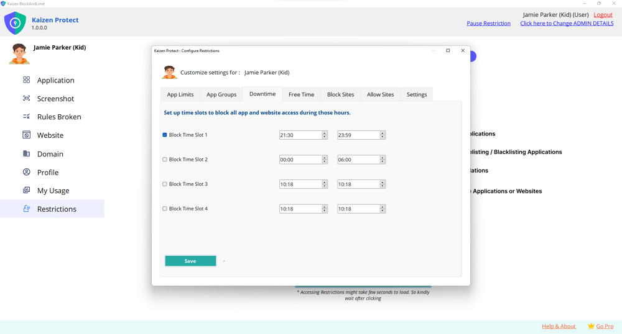Click the Pause Restriction link
The image size is (622, 334).
pyautogui.click(x=488, y=24)
